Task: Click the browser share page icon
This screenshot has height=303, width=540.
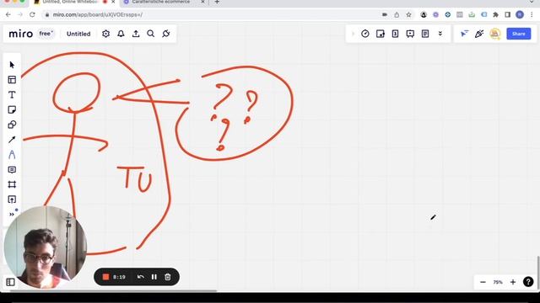Action: click(x=397, y=15)
